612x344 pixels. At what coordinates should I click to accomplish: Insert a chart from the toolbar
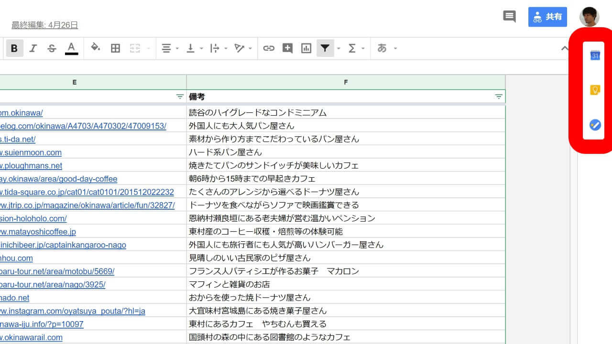[x=306, y=48]
